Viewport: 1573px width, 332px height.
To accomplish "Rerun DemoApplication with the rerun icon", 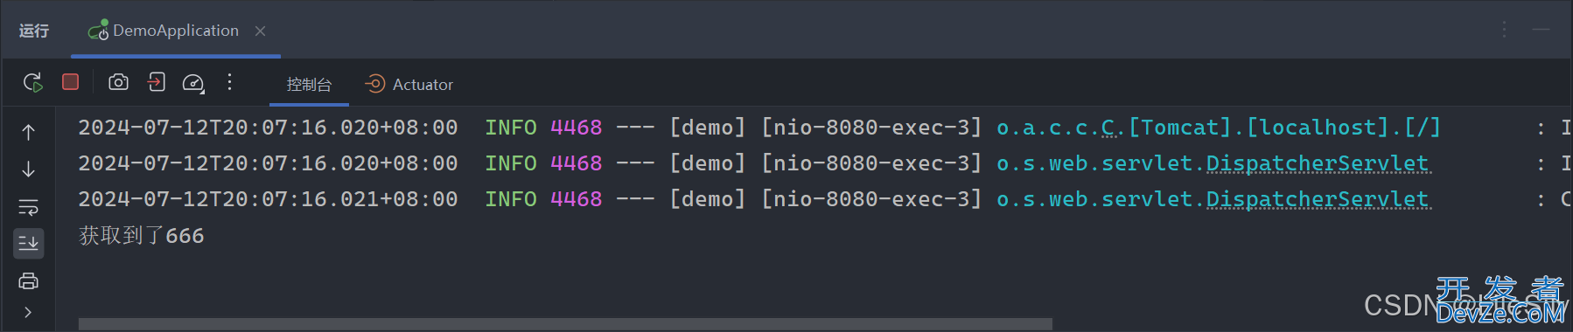I will 33,82.
